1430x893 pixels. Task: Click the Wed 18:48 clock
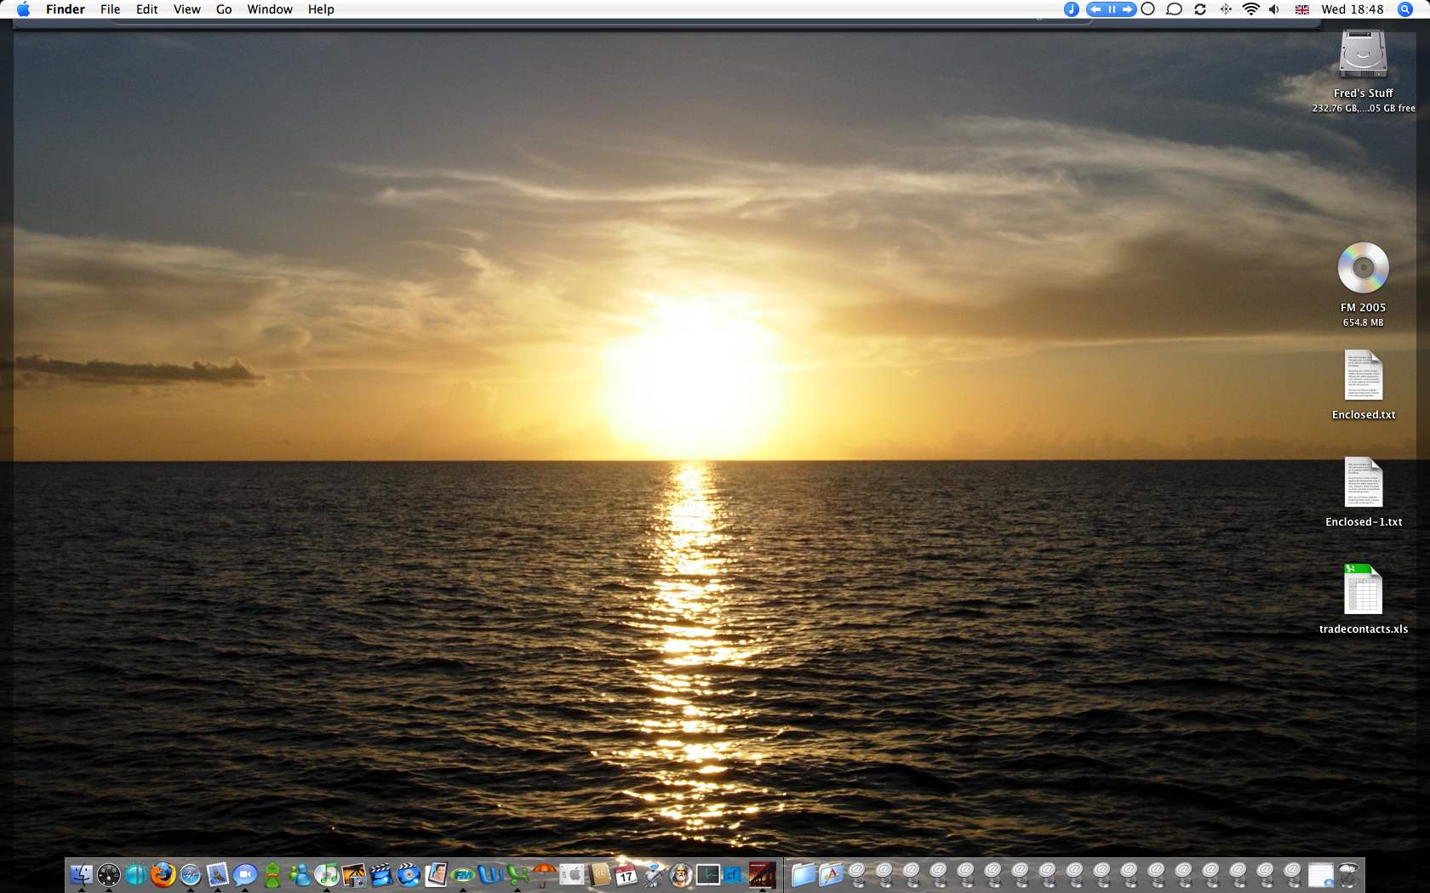pos(1353,9)
